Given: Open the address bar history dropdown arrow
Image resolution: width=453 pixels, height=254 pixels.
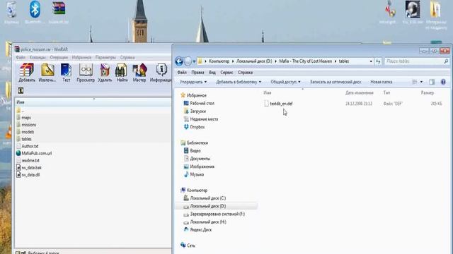Looking at the screenshot, I should (371, 61).
